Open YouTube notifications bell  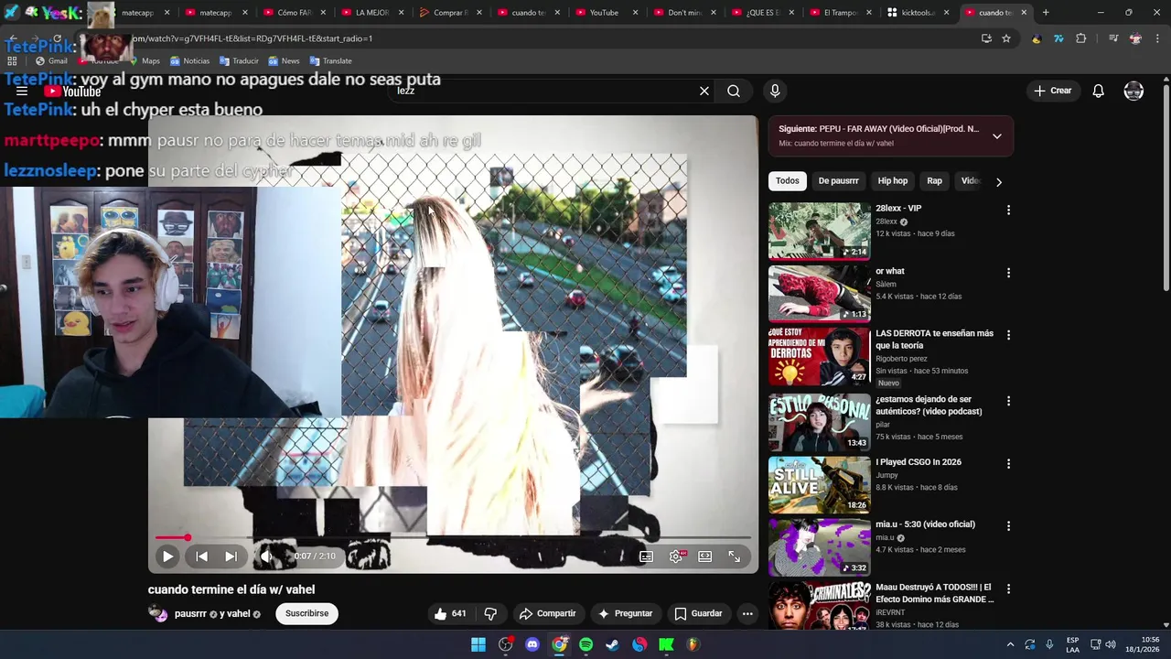coord(1098,91)
